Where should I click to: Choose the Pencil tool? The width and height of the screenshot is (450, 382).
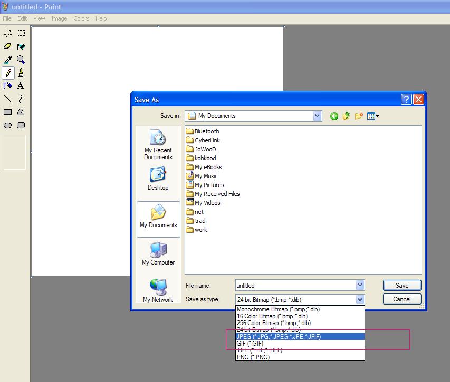click(8, 73)
